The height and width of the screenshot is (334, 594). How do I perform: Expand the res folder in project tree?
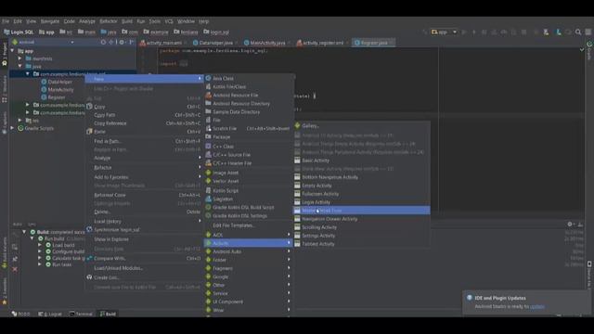[x=20, y=120]
